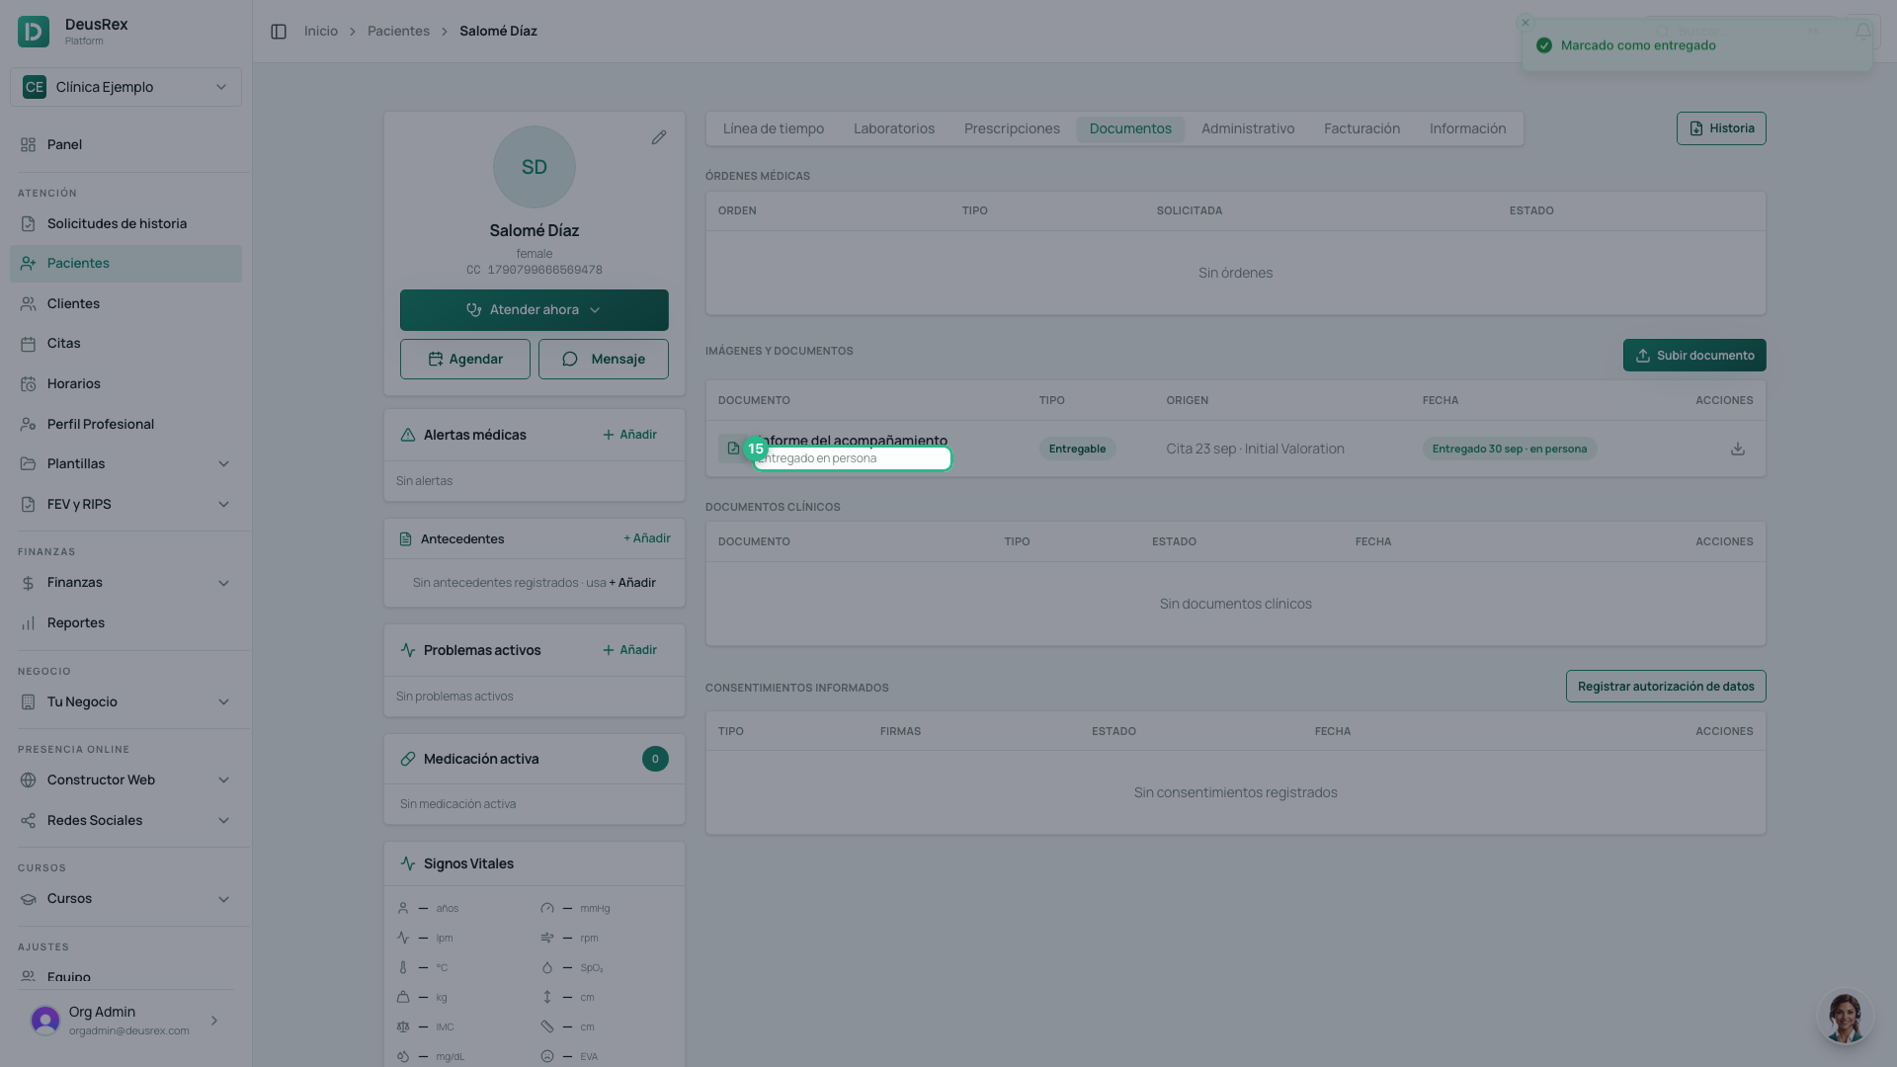Click the Entregado 30 sep en persona badge
The height and width of the screenshot is (1067, 1897).
click(x=1510, y=449)
